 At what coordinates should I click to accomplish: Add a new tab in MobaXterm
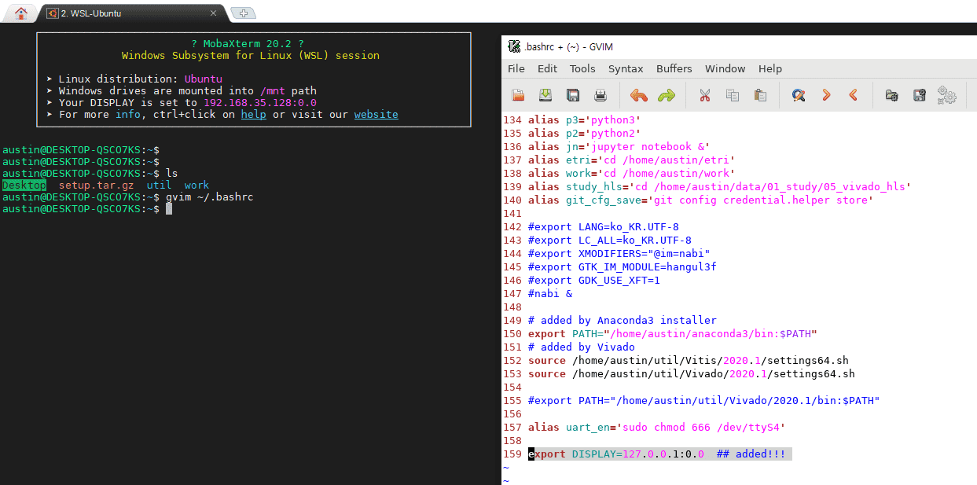244,13
